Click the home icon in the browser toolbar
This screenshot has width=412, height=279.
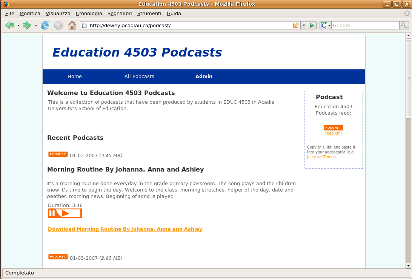pyautogui.click(x=72, y=25)
